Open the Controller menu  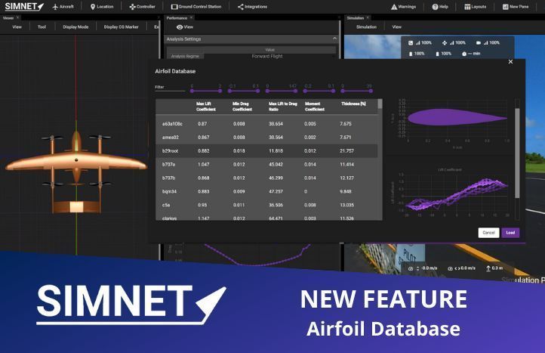(142, 7)
